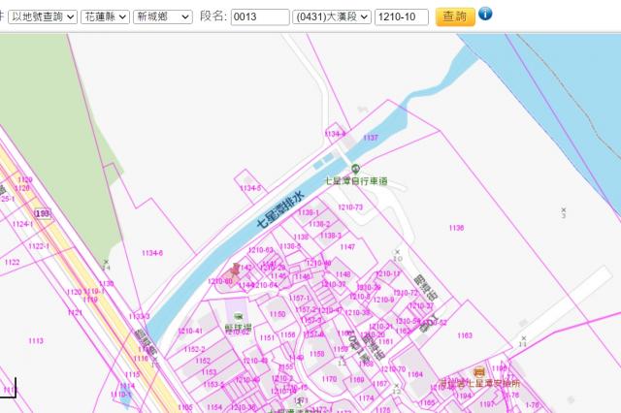Click the X survey marker labeled 3

point(563,208)
